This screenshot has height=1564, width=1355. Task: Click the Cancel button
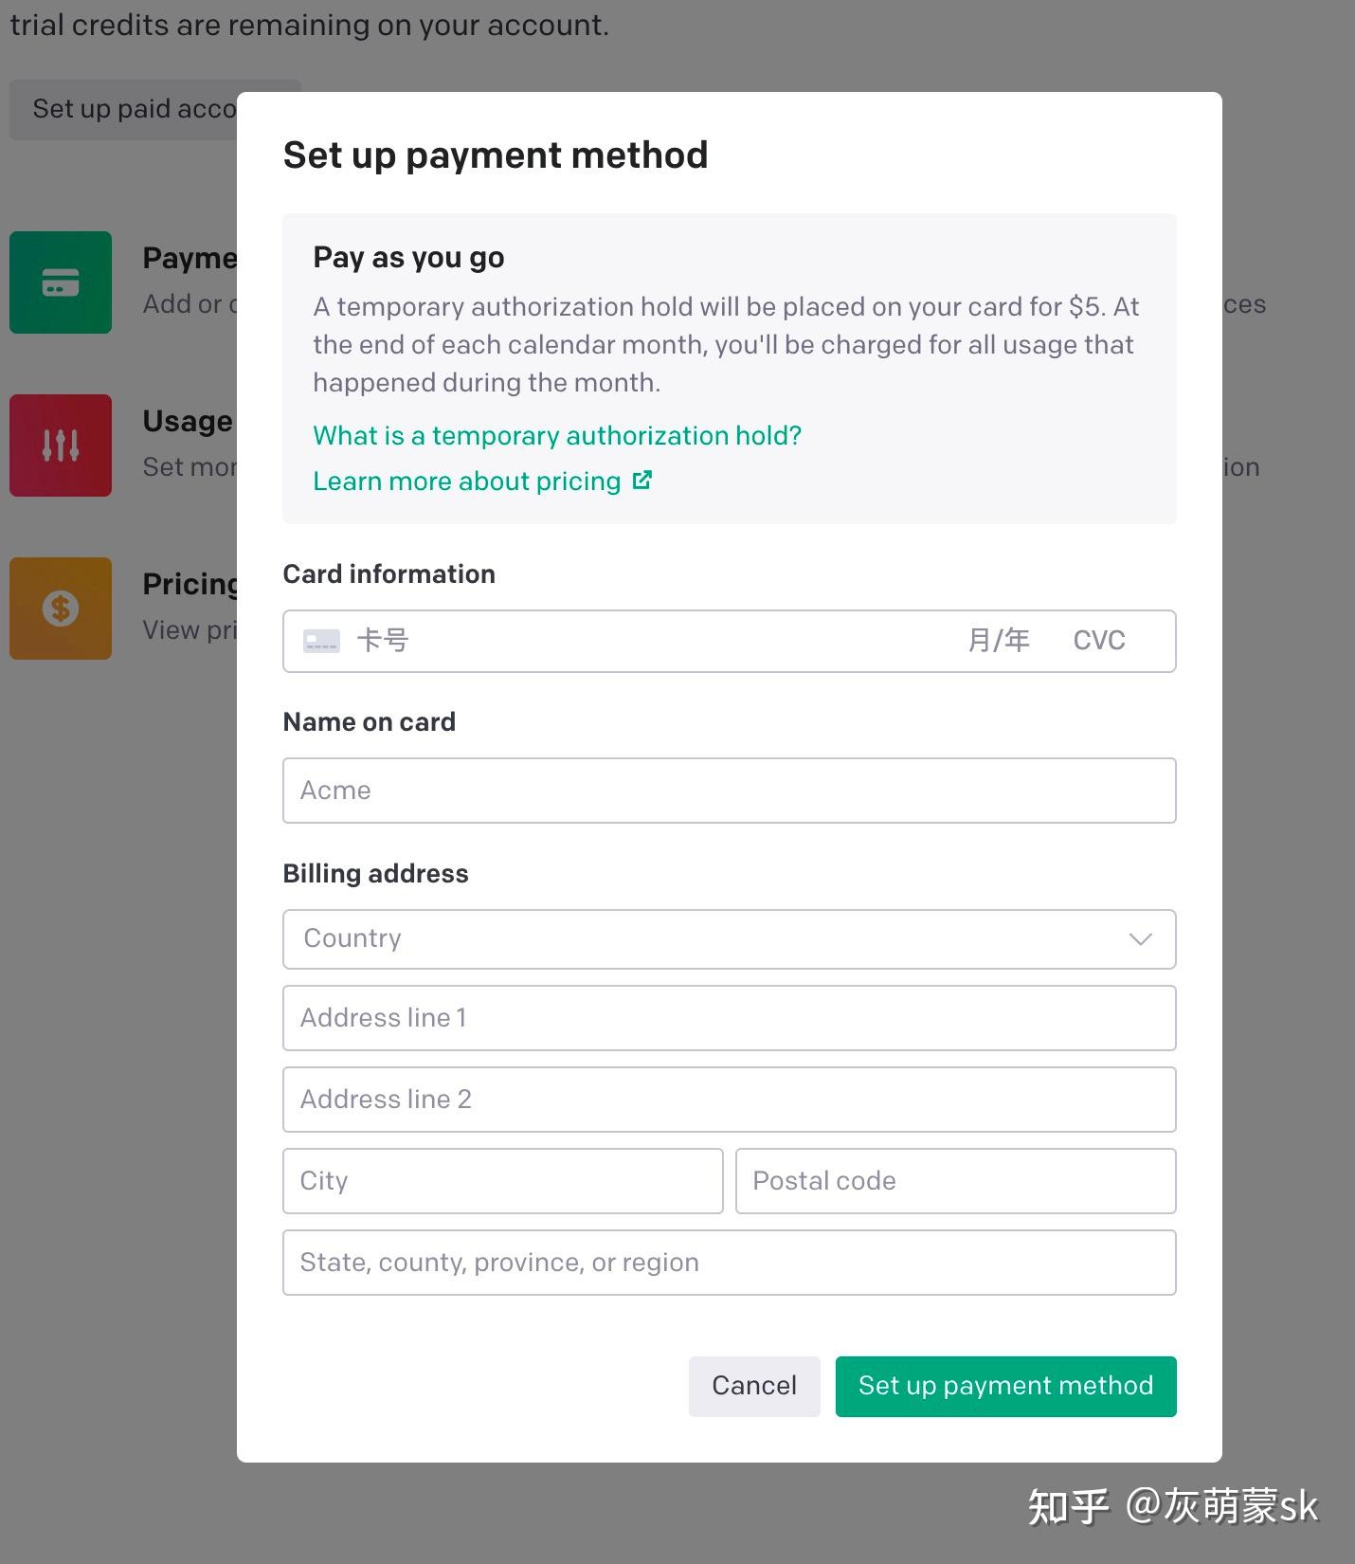coord(754,1386)
